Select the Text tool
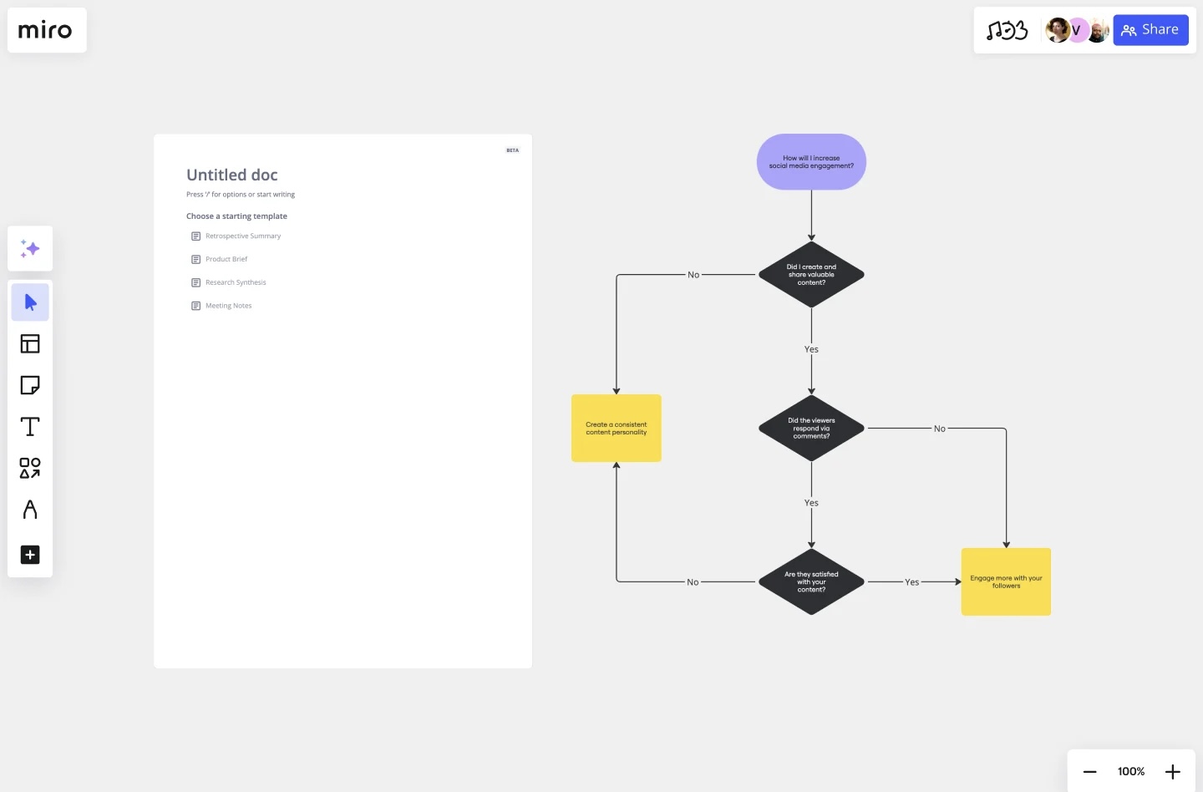1203x792 pixels. [x=29, y=426]
